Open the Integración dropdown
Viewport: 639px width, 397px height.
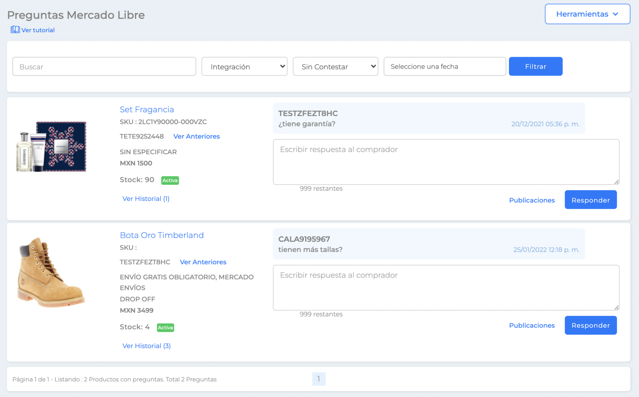(x=244, y=66)
